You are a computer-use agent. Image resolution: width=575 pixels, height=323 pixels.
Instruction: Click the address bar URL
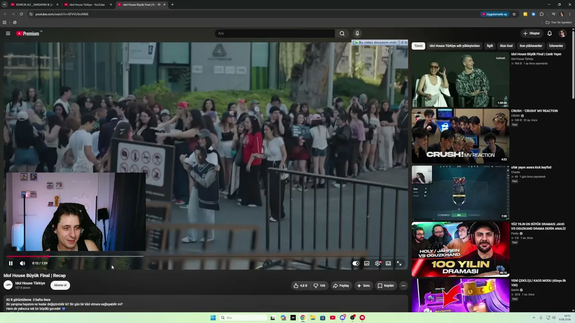click(x=62, y=14)
